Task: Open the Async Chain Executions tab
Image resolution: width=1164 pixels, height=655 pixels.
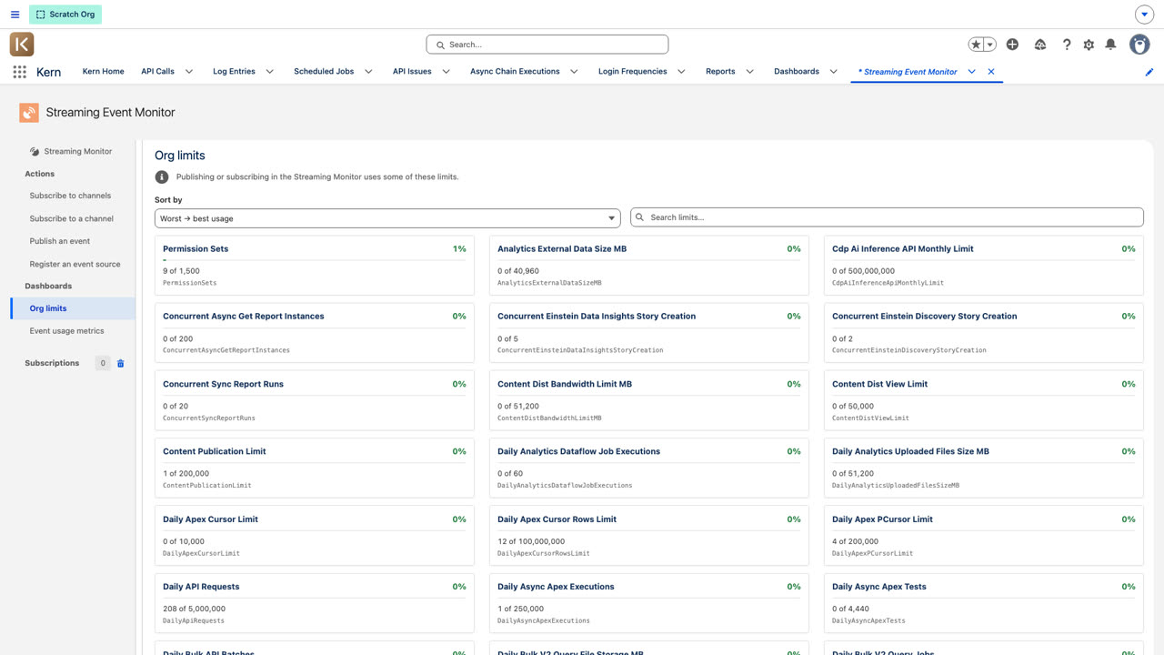Action: click(x=515, y=72)
